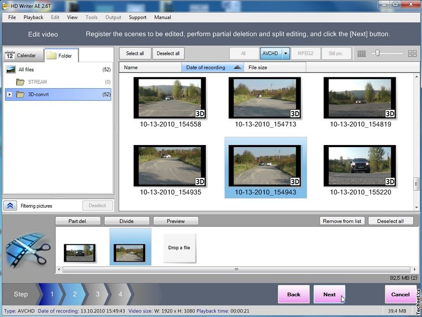Screen dimensions: 422x317
Task: Select the All files tree row
Action: pyautogui.click(x=58, y=69)
